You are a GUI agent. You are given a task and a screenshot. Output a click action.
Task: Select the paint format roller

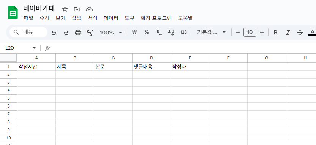coord(90,32)
